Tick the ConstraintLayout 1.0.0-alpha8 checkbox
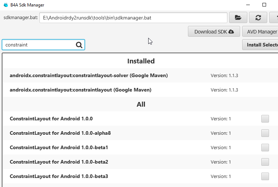Image resolution: width=278 pixels, height=187 pixels. (265, 133)
